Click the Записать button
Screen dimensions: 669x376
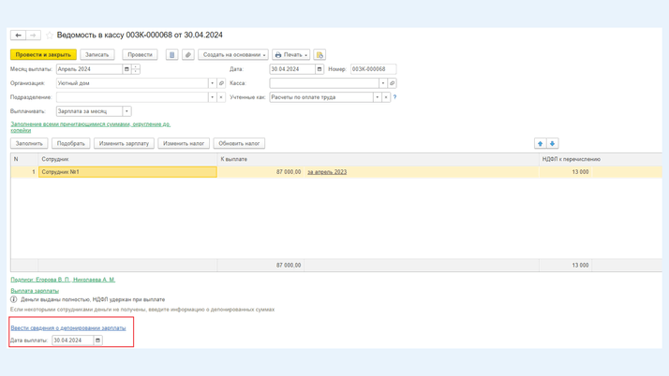97,54
